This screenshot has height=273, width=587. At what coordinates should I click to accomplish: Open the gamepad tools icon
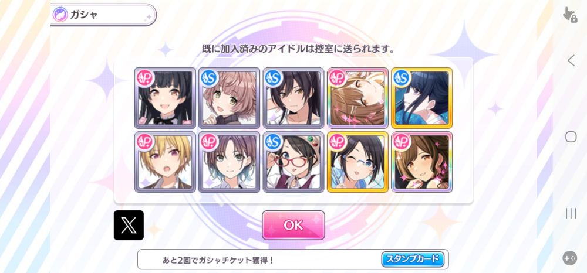tap(570, 258)
